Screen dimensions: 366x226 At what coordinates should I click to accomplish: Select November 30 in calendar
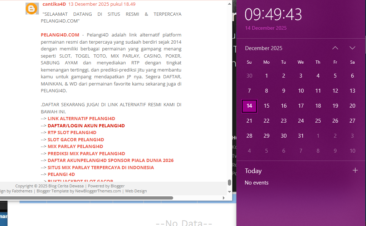tap(249, 76)
